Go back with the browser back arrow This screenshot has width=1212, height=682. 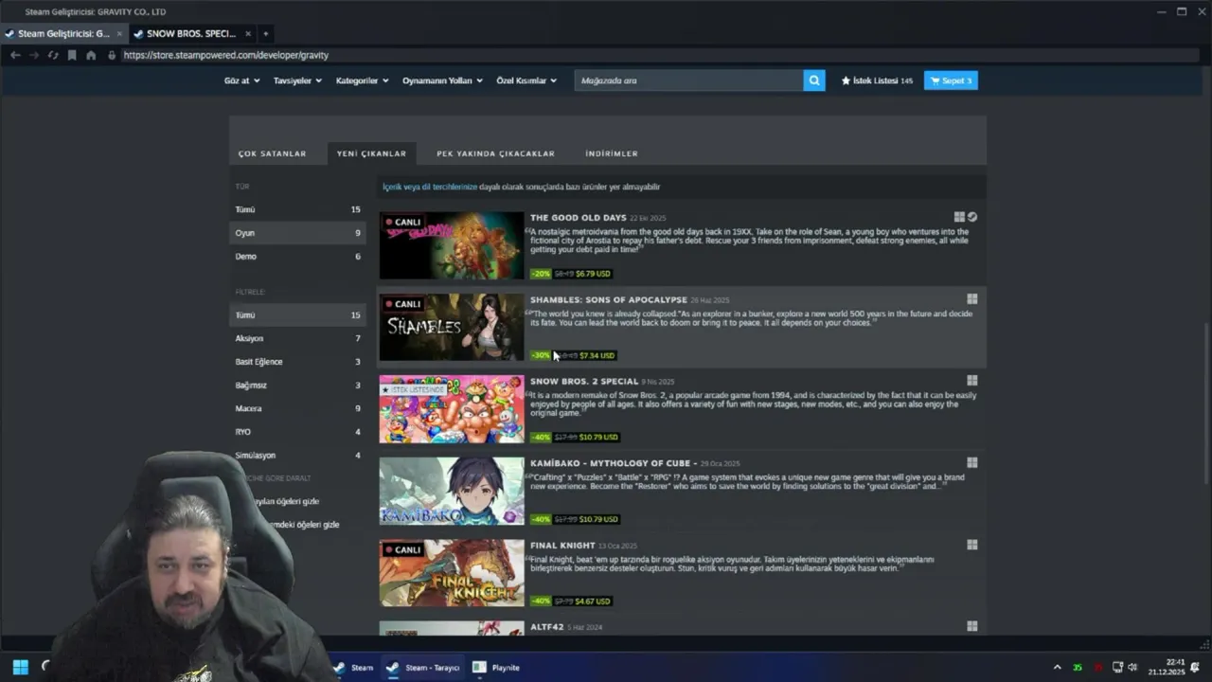[x=15, y=55]
